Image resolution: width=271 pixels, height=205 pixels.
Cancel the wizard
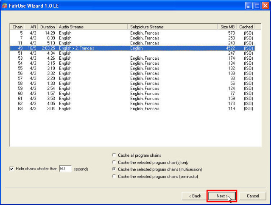pos(253,196)
